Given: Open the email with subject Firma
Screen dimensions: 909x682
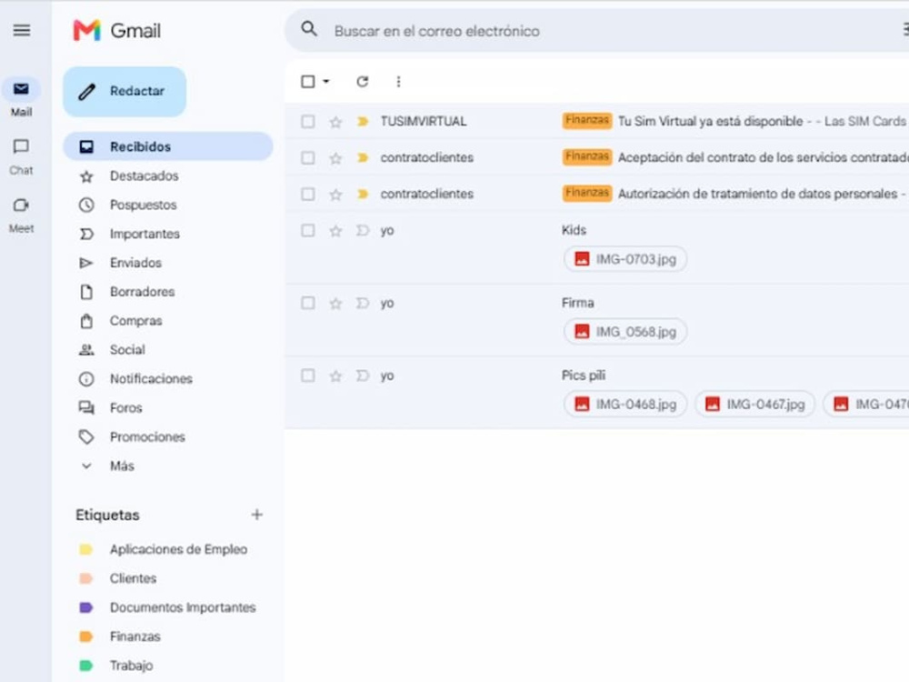Looking at the screenshot, I should point(596,320).
